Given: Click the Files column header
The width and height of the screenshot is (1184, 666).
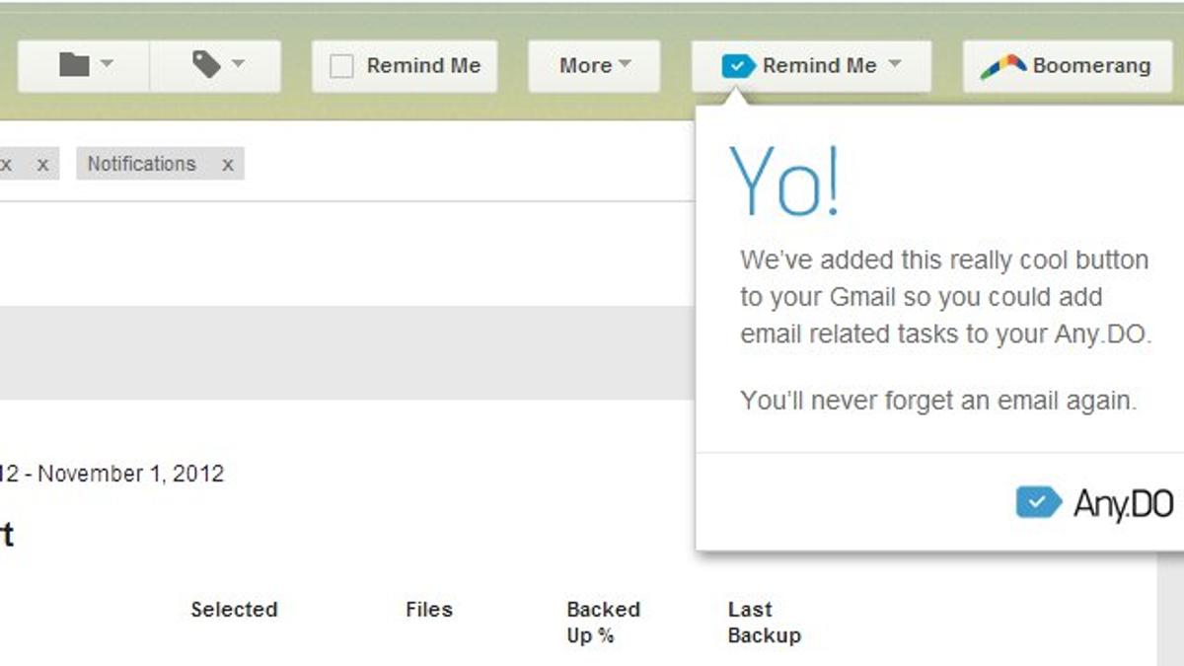Looking at the screenshot, I should [429, 610].
